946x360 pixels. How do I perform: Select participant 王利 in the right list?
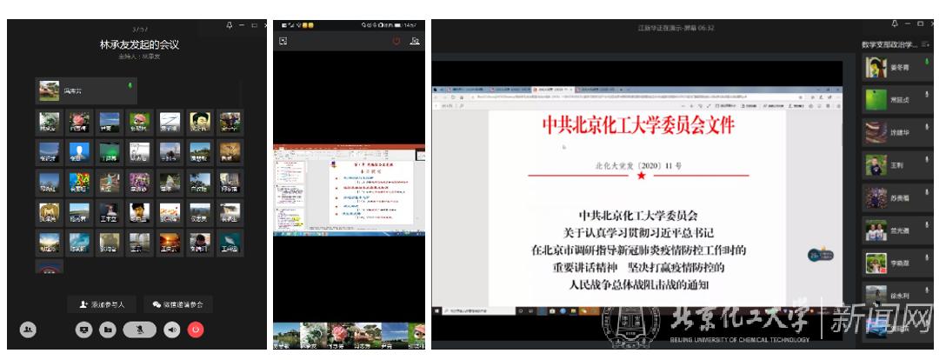(896, 165)
